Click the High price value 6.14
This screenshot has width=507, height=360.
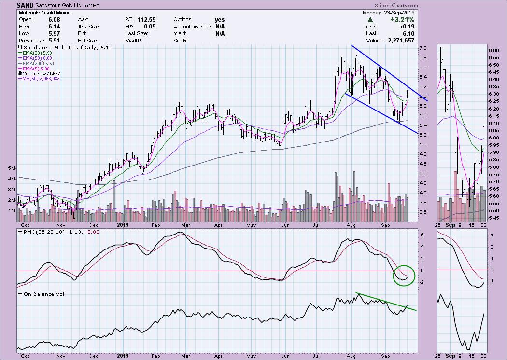54,27
